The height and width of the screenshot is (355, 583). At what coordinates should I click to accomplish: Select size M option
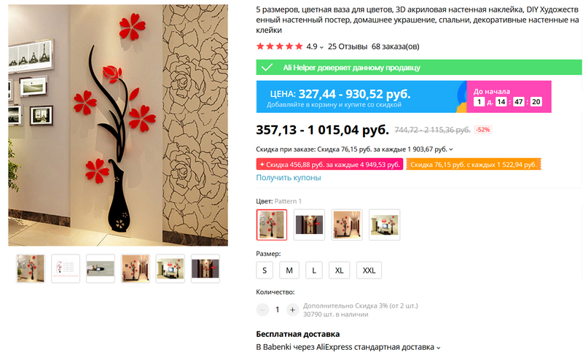click(289, 270)
